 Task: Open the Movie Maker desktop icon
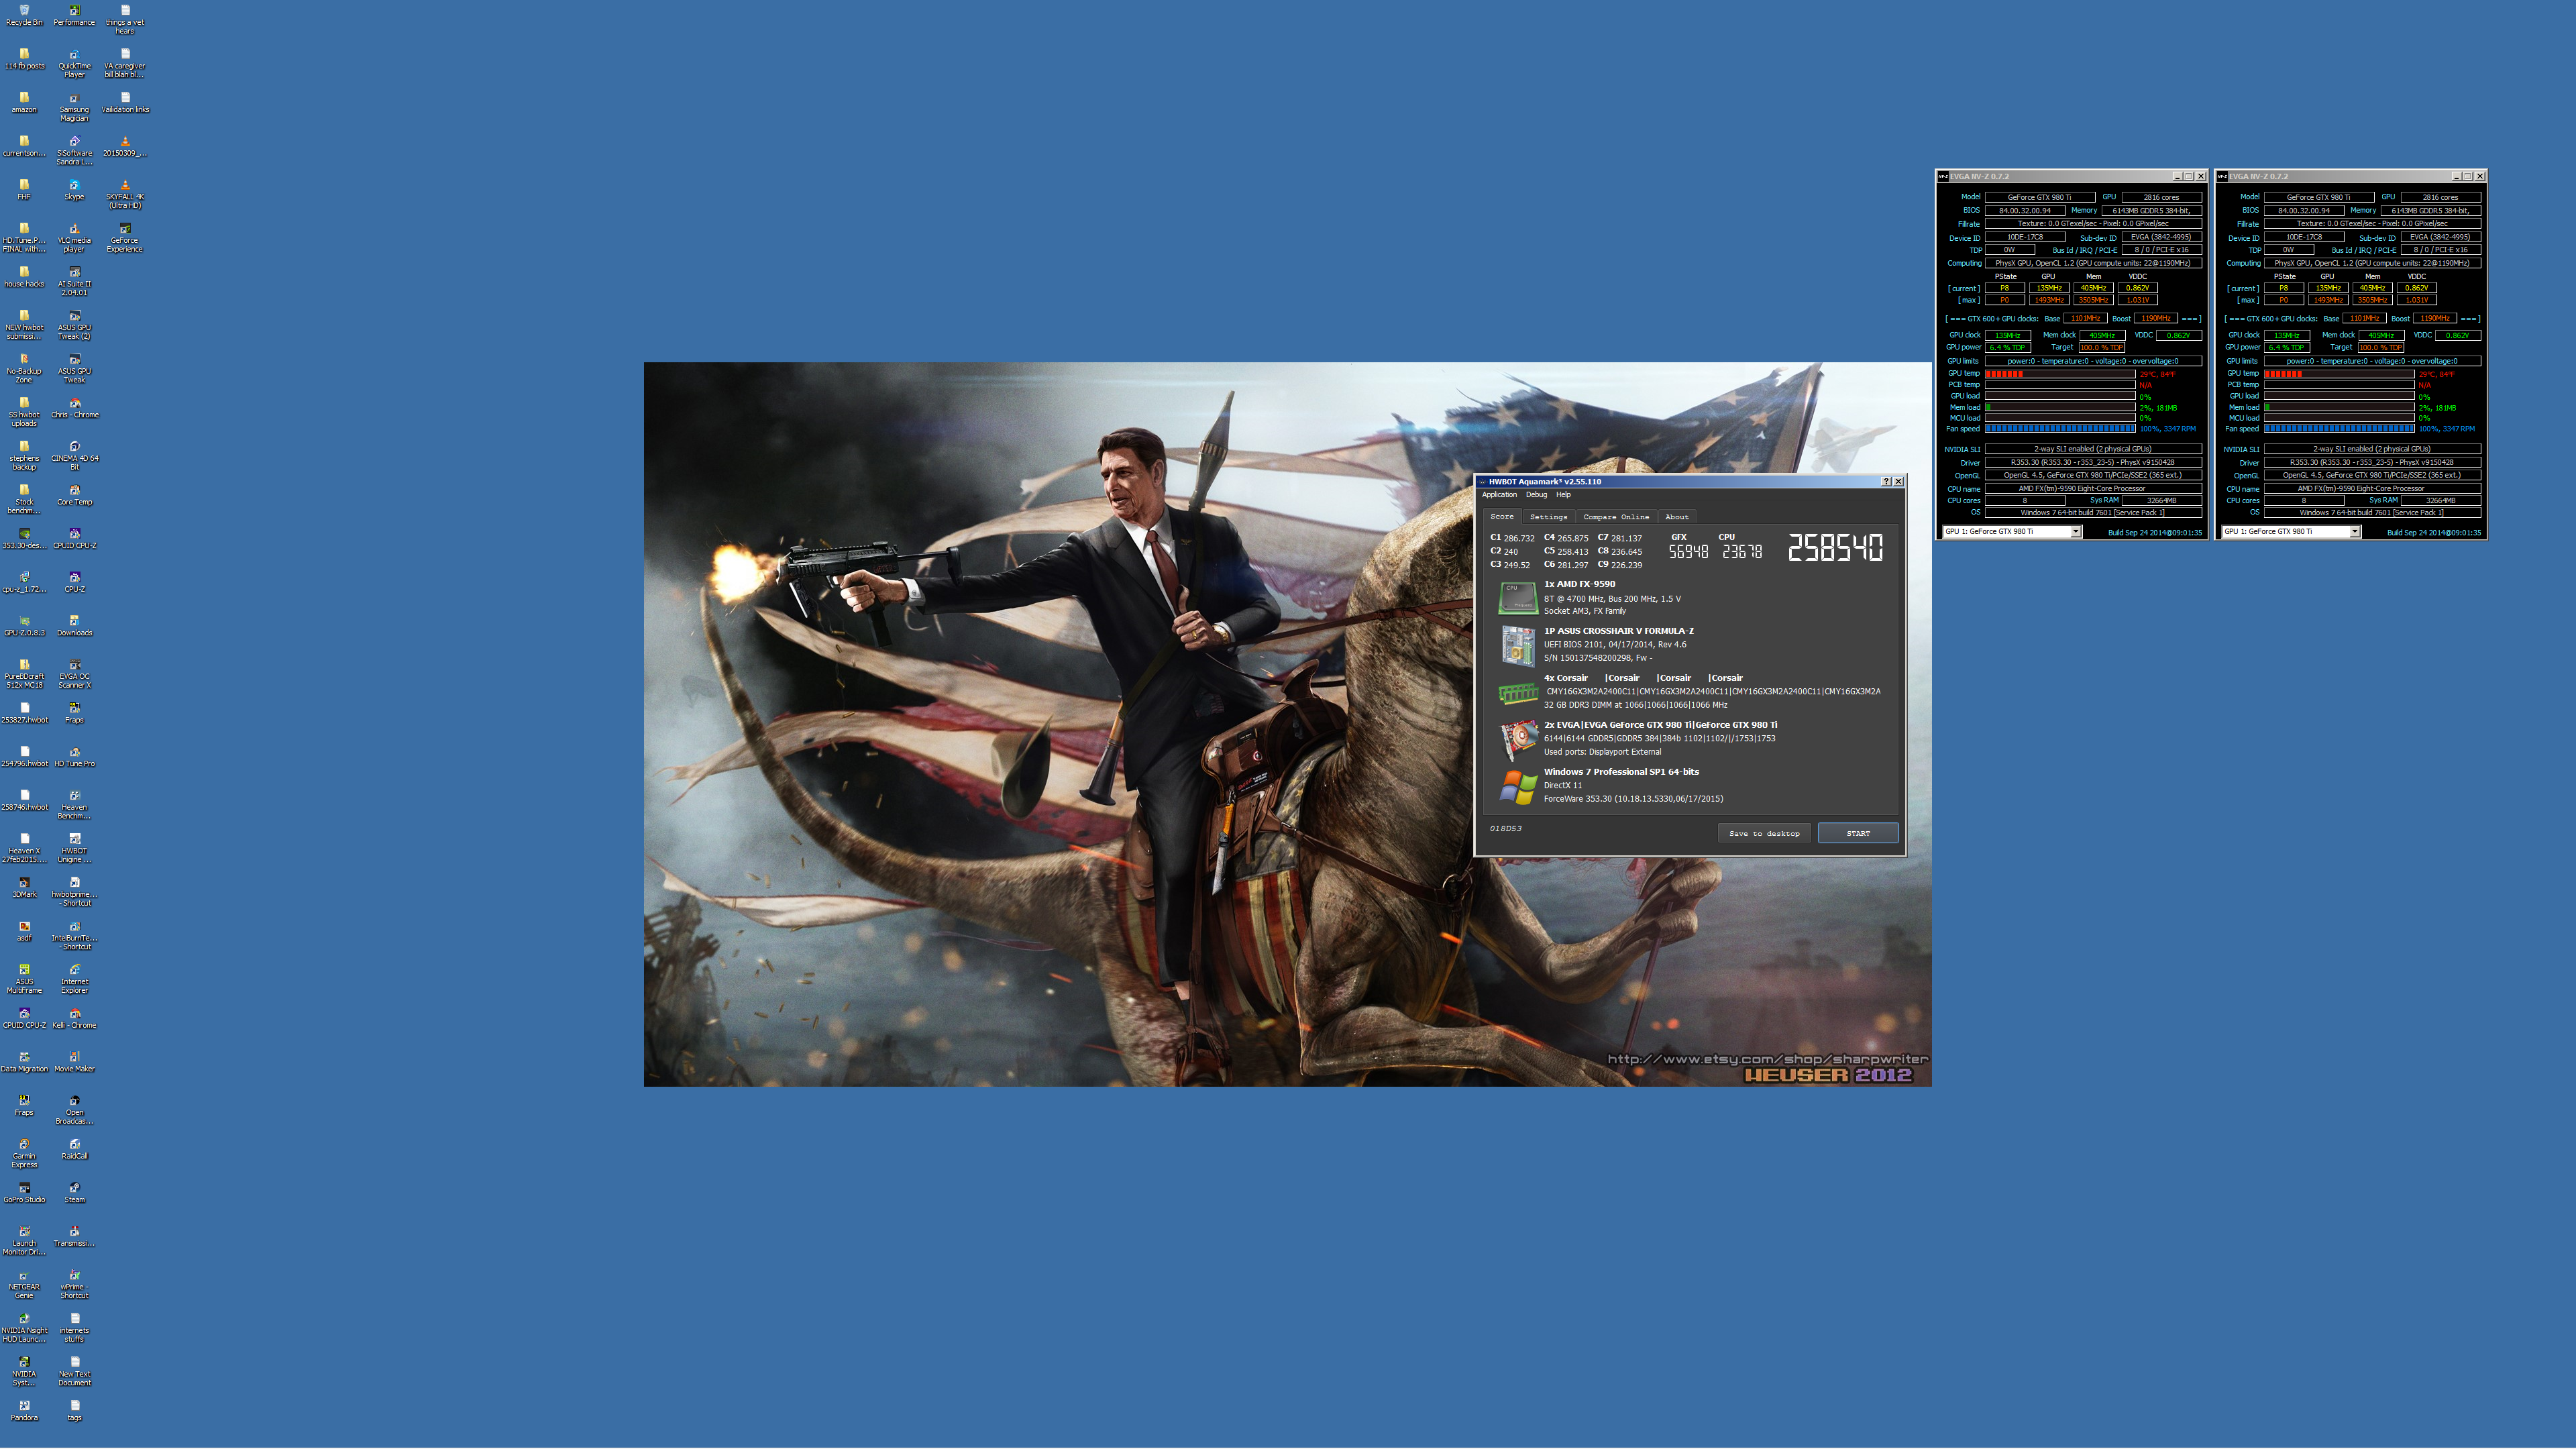(74, 1062)
